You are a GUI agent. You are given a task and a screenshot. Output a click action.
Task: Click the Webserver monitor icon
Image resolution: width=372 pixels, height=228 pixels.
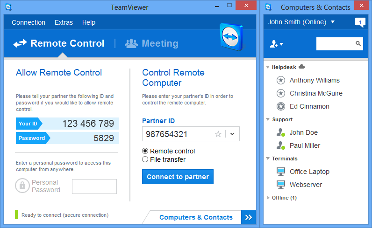[x=281, y=185]
